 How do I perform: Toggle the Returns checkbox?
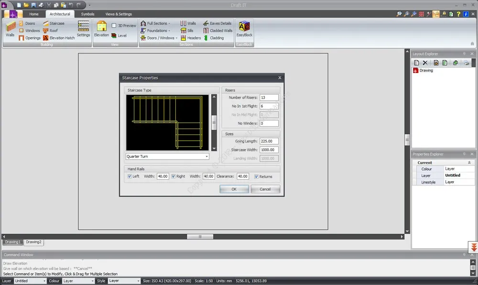[256, 176]
